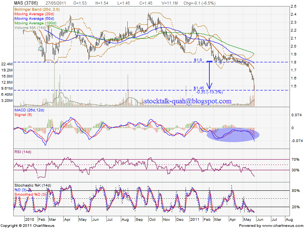Click the $1.45 support level label
The width and height of the screenshot is (304, 228).
point(199,88)
